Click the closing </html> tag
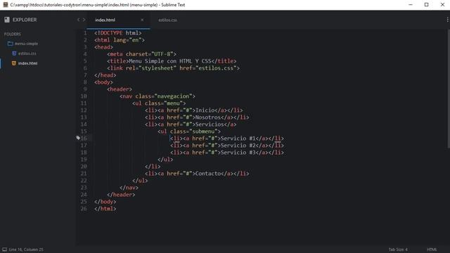Viewport: 450px width, 253px height. point(105,209)
